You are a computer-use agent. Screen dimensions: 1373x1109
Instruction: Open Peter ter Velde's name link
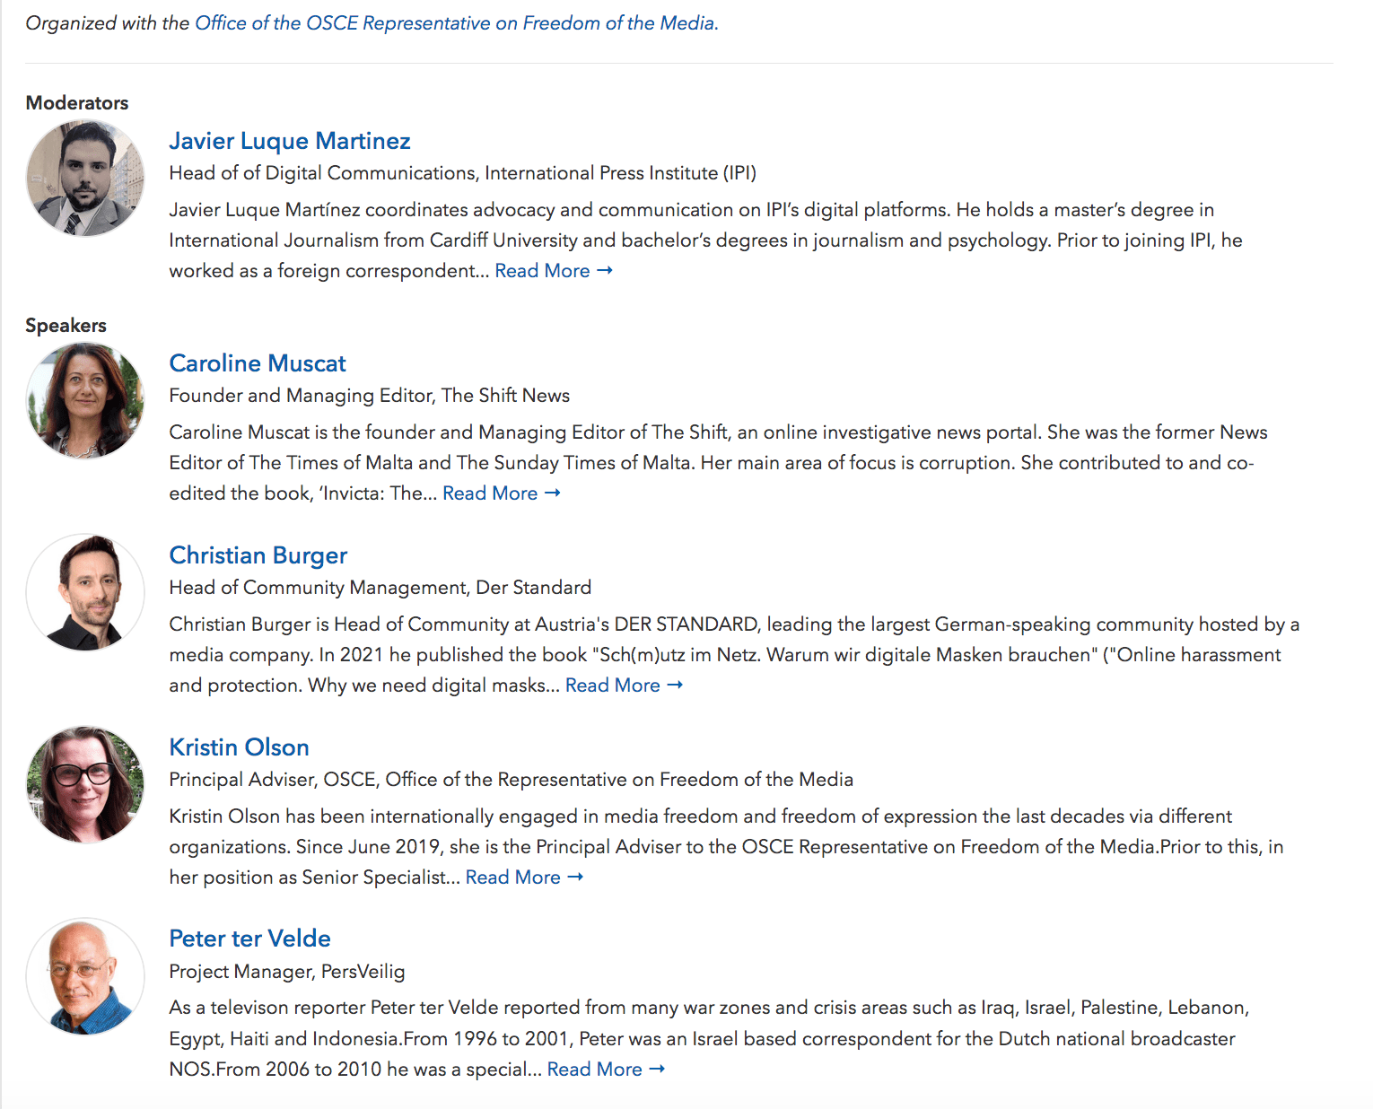pyautogui.click(x=250, y=939)
